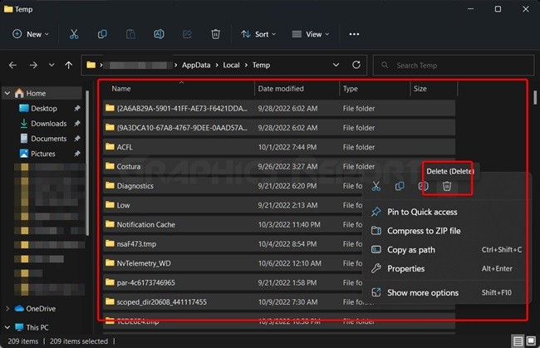The image size is (540, 348).
Task: Click the file list vertical scrollbar
Action: click(535, 97)
